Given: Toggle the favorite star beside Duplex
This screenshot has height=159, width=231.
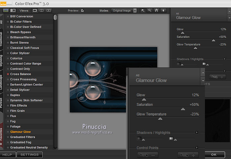Looking at the screenshot, I should click(x=8, y=95).
